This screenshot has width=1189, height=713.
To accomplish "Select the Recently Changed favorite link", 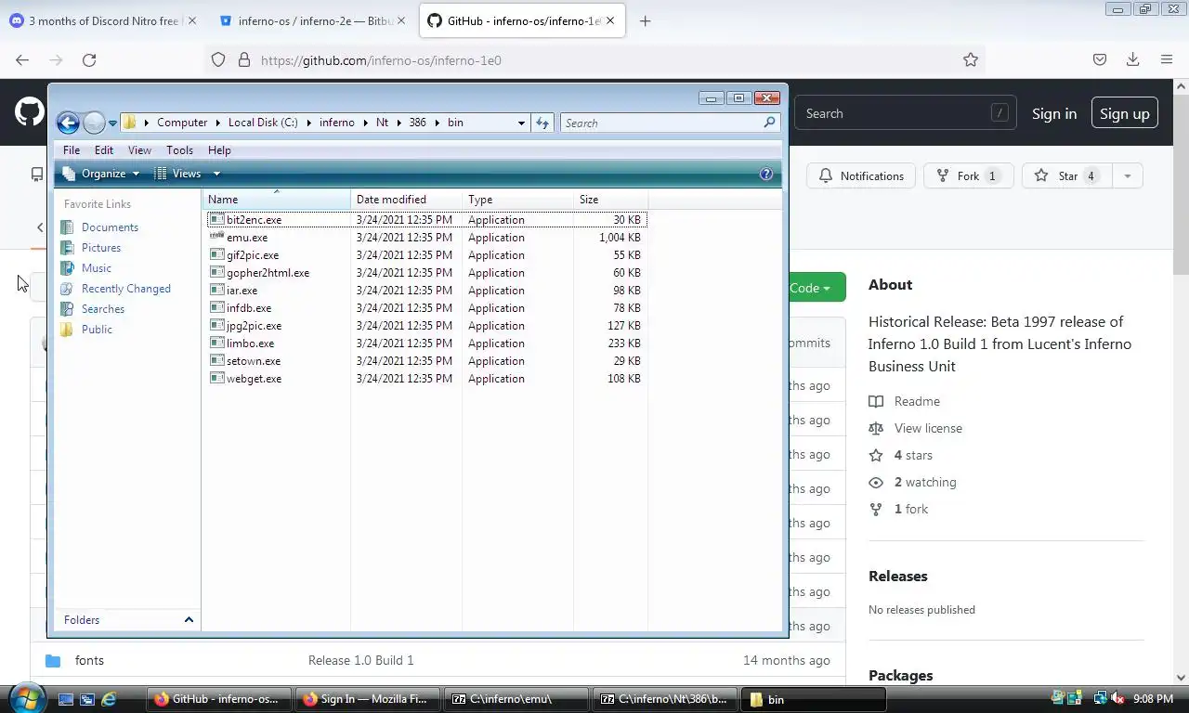I will click(x=125, y=289).
